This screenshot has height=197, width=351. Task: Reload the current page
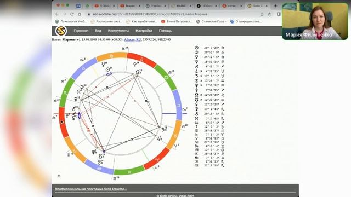click(72, 14)
